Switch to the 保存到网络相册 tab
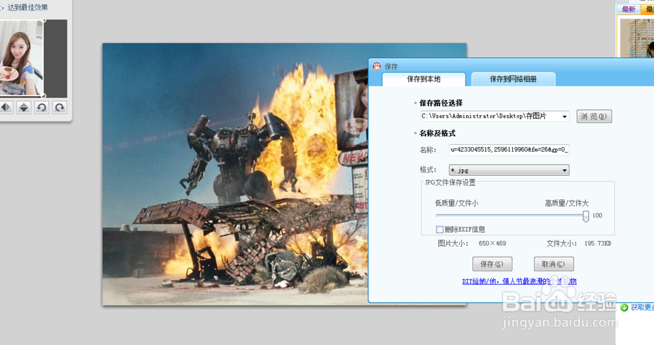 pyautogui.click(x=513, y=79)
